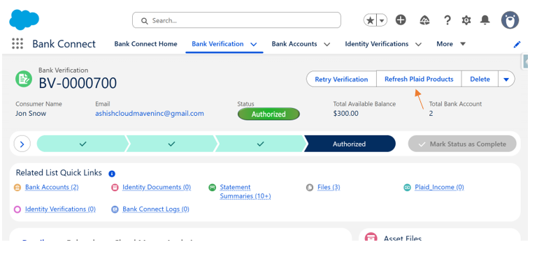Open the Plaid_Income (0) link
This screenshot has height=263, width=537.
tap(439, 188)
